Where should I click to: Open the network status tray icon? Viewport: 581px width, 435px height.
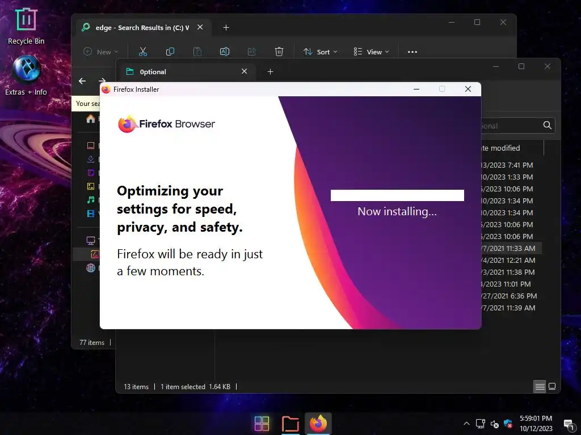481,424
